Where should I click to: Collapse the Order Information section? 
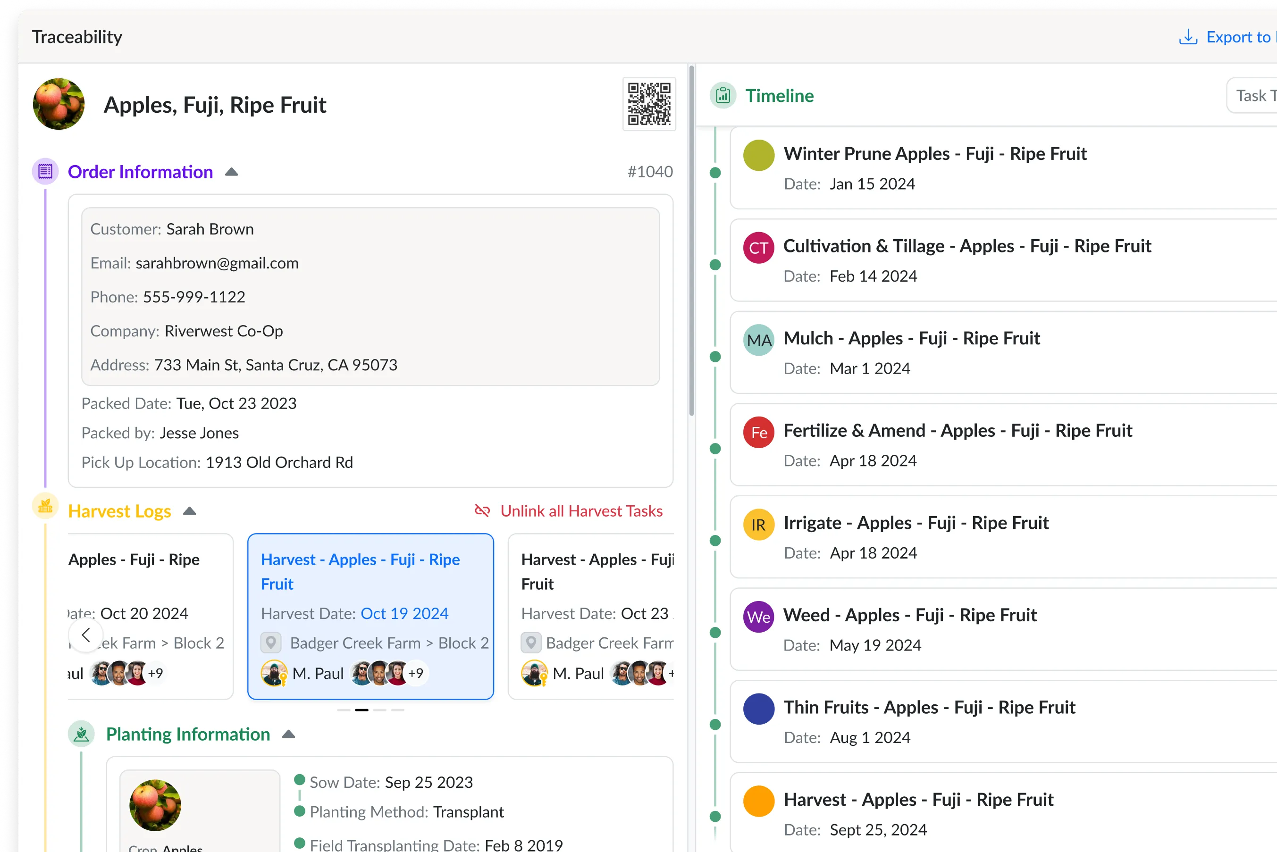point(232,172)
